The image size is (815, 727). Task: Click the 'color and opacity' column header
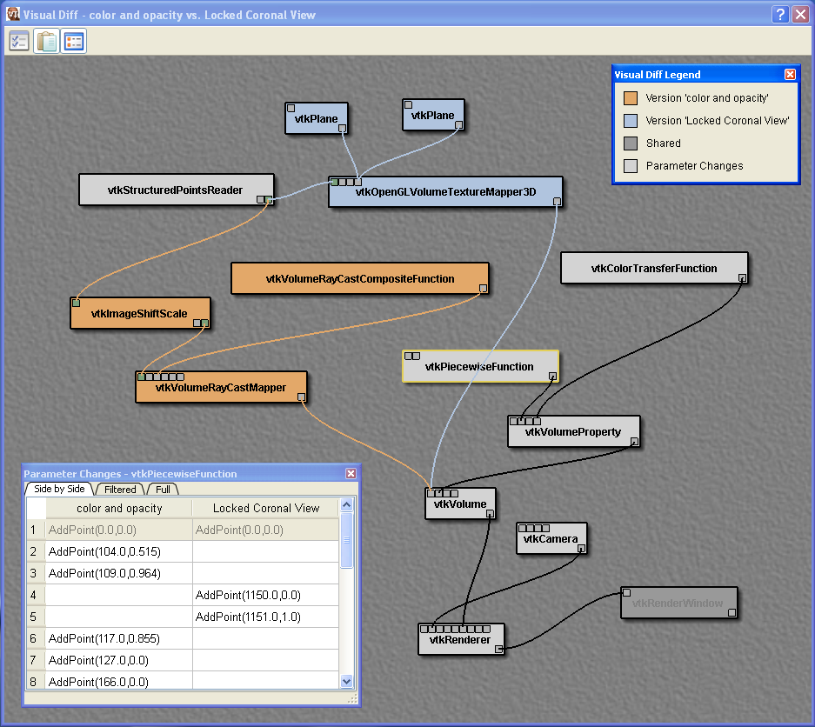pyautogui.click(x=119, y=508)
